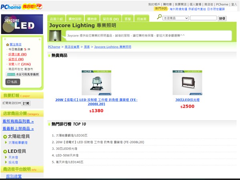Click the 本店可用先享後付 badge
The image size is (240, 180).
pos(23,74)
